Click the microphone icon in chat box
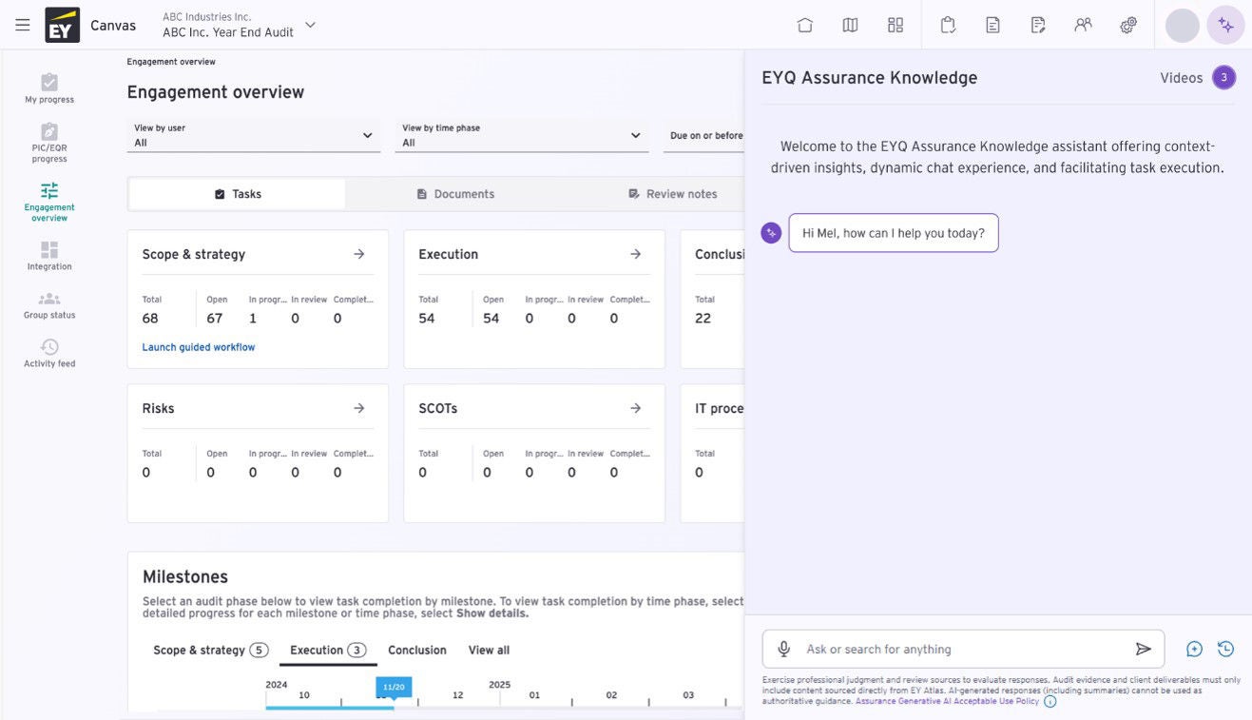Viewport: 1252px width, 720px height. click(x=783, y=649)
